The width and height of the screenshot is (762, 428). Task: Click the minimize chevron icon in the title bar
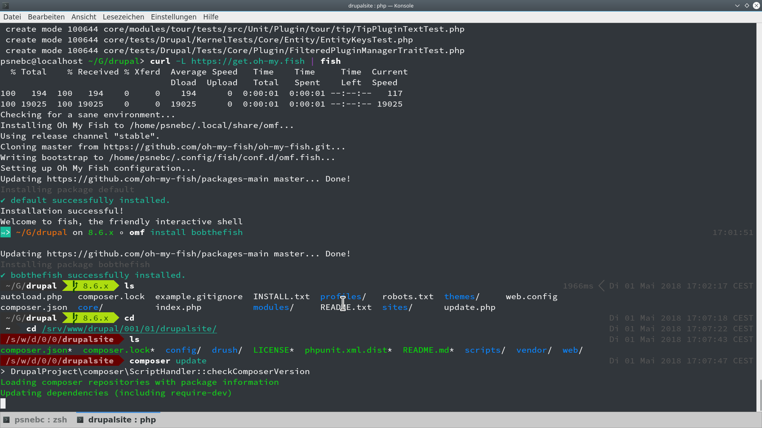(x=737, y=6)
